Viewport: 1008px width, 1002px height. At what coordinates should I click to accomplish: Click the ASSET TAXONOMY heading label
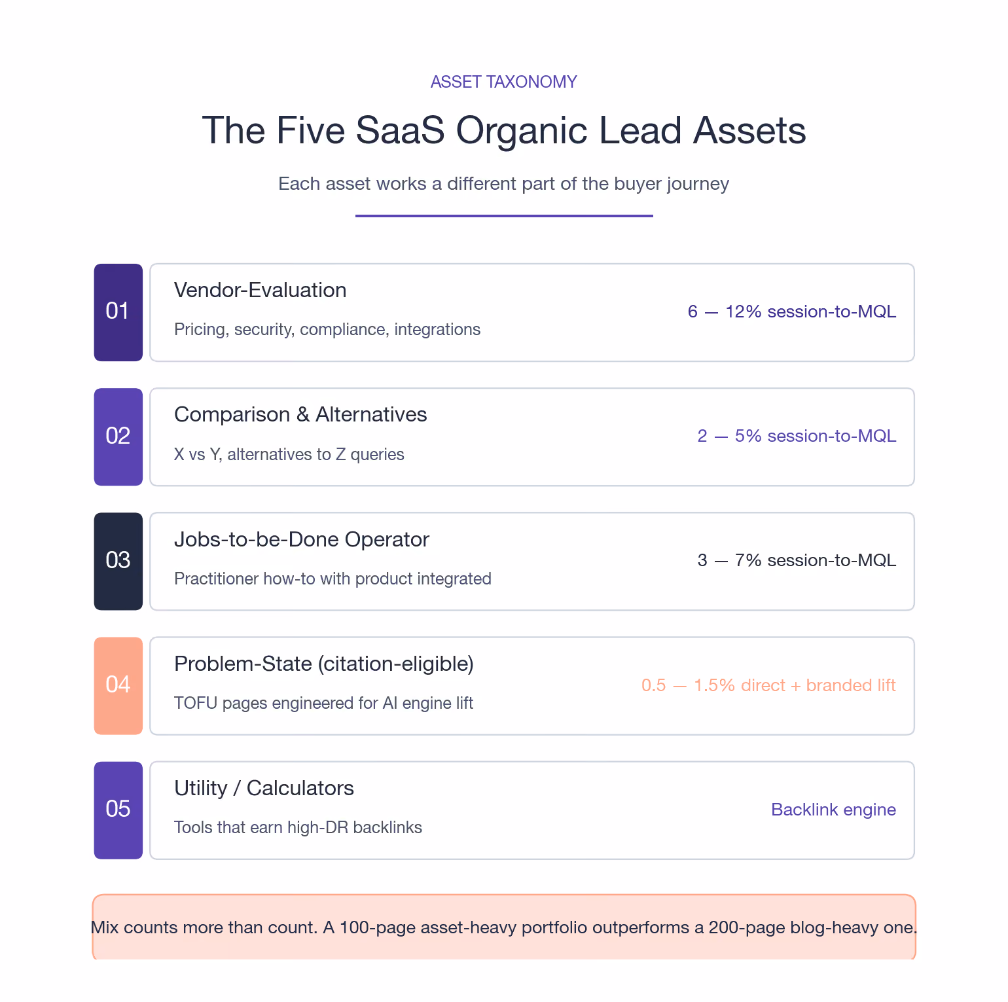point(504,82)
